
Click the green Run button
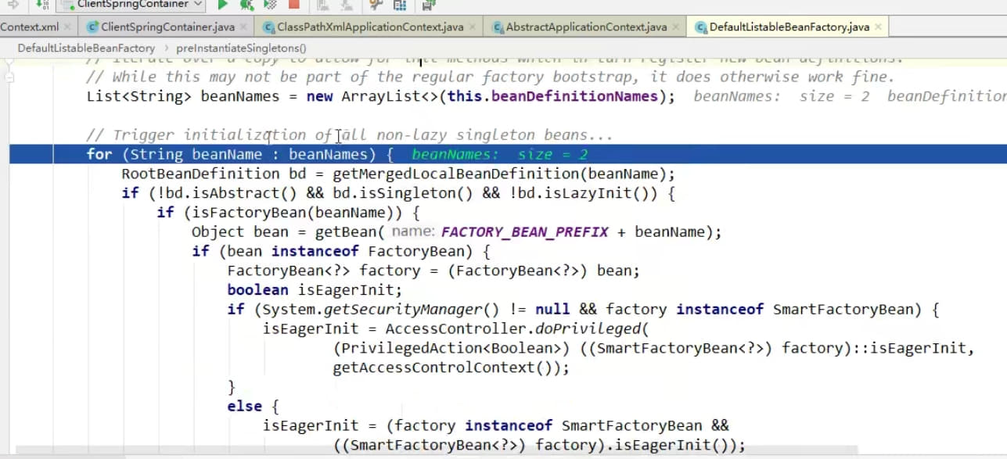coord(222,5)
